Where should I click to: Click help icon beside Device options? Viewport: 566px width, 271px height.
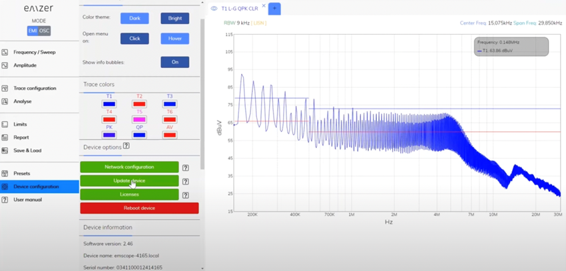click(x=127, y=146)
